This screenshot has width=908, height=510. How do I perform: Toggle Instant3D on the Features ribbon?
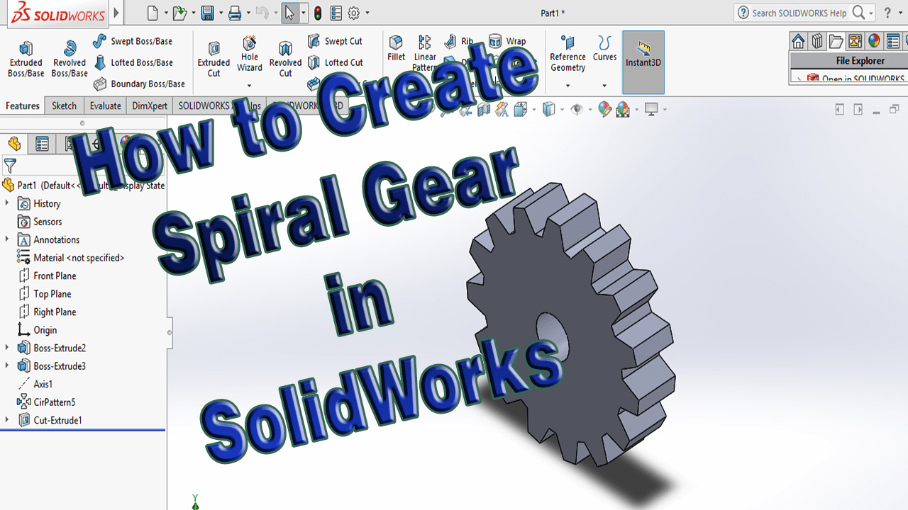click(643, 62)
